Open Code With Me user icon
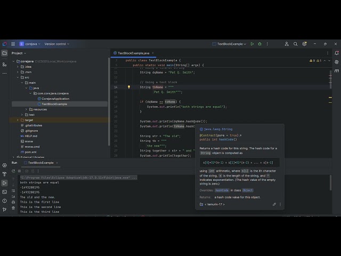The height and width of the screenshot is (256, 341). coord(287,44)
